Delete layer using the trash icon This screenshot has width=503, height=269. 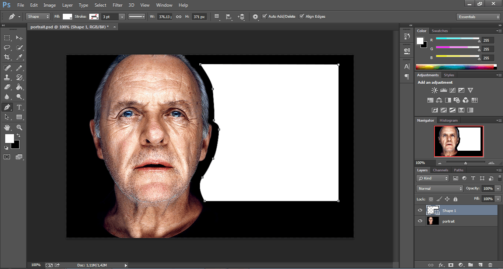click(x=490, y=265)
